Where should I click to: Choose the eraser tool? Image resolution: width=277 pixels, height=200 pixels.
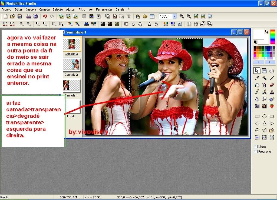coord(272,85)
